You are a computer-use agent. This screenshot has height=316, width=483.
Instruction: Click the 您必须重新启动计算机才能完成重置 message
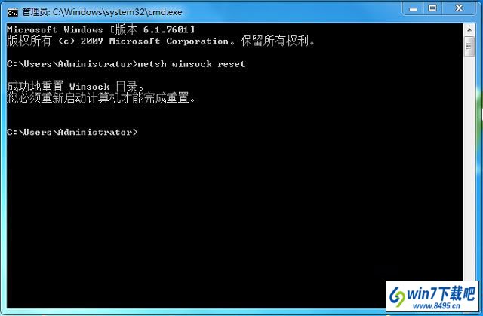(101, 98)
